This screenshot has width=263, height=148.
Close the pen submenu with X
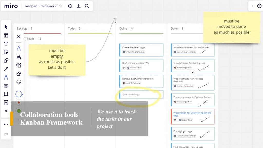18,36
